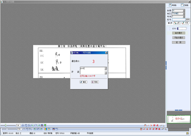191x136 pixels.
Task: Select the pencil tool in lower toolbar
Action: point(163,129)
